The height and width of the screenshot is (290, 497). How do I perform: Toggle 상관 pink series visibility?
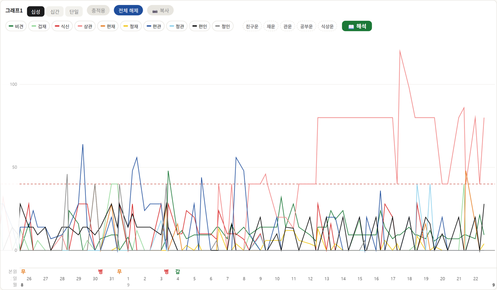pos(85,26)
